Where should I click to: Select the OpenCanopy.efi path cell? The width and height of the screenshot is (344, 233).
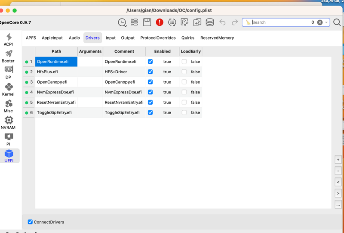[x=56, y=82]
